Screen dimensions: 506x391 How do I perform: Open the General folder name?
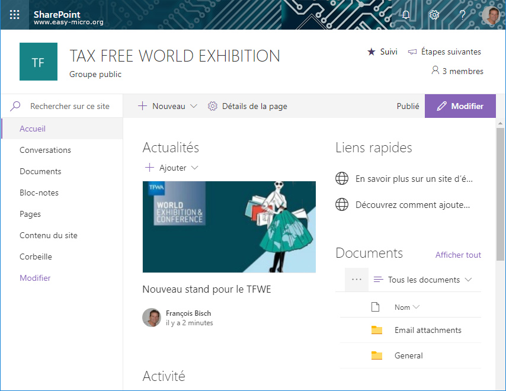point(409,355)
